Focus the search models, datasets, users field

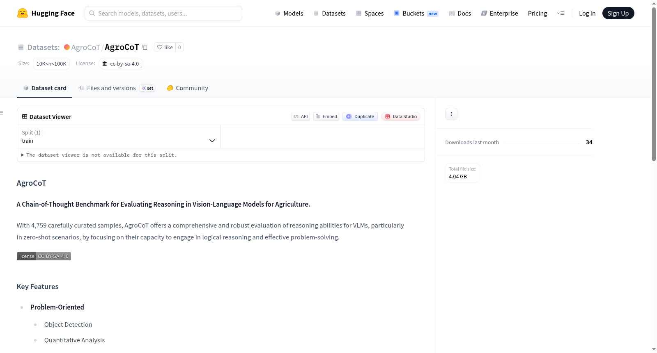click(x=163, y=13)
